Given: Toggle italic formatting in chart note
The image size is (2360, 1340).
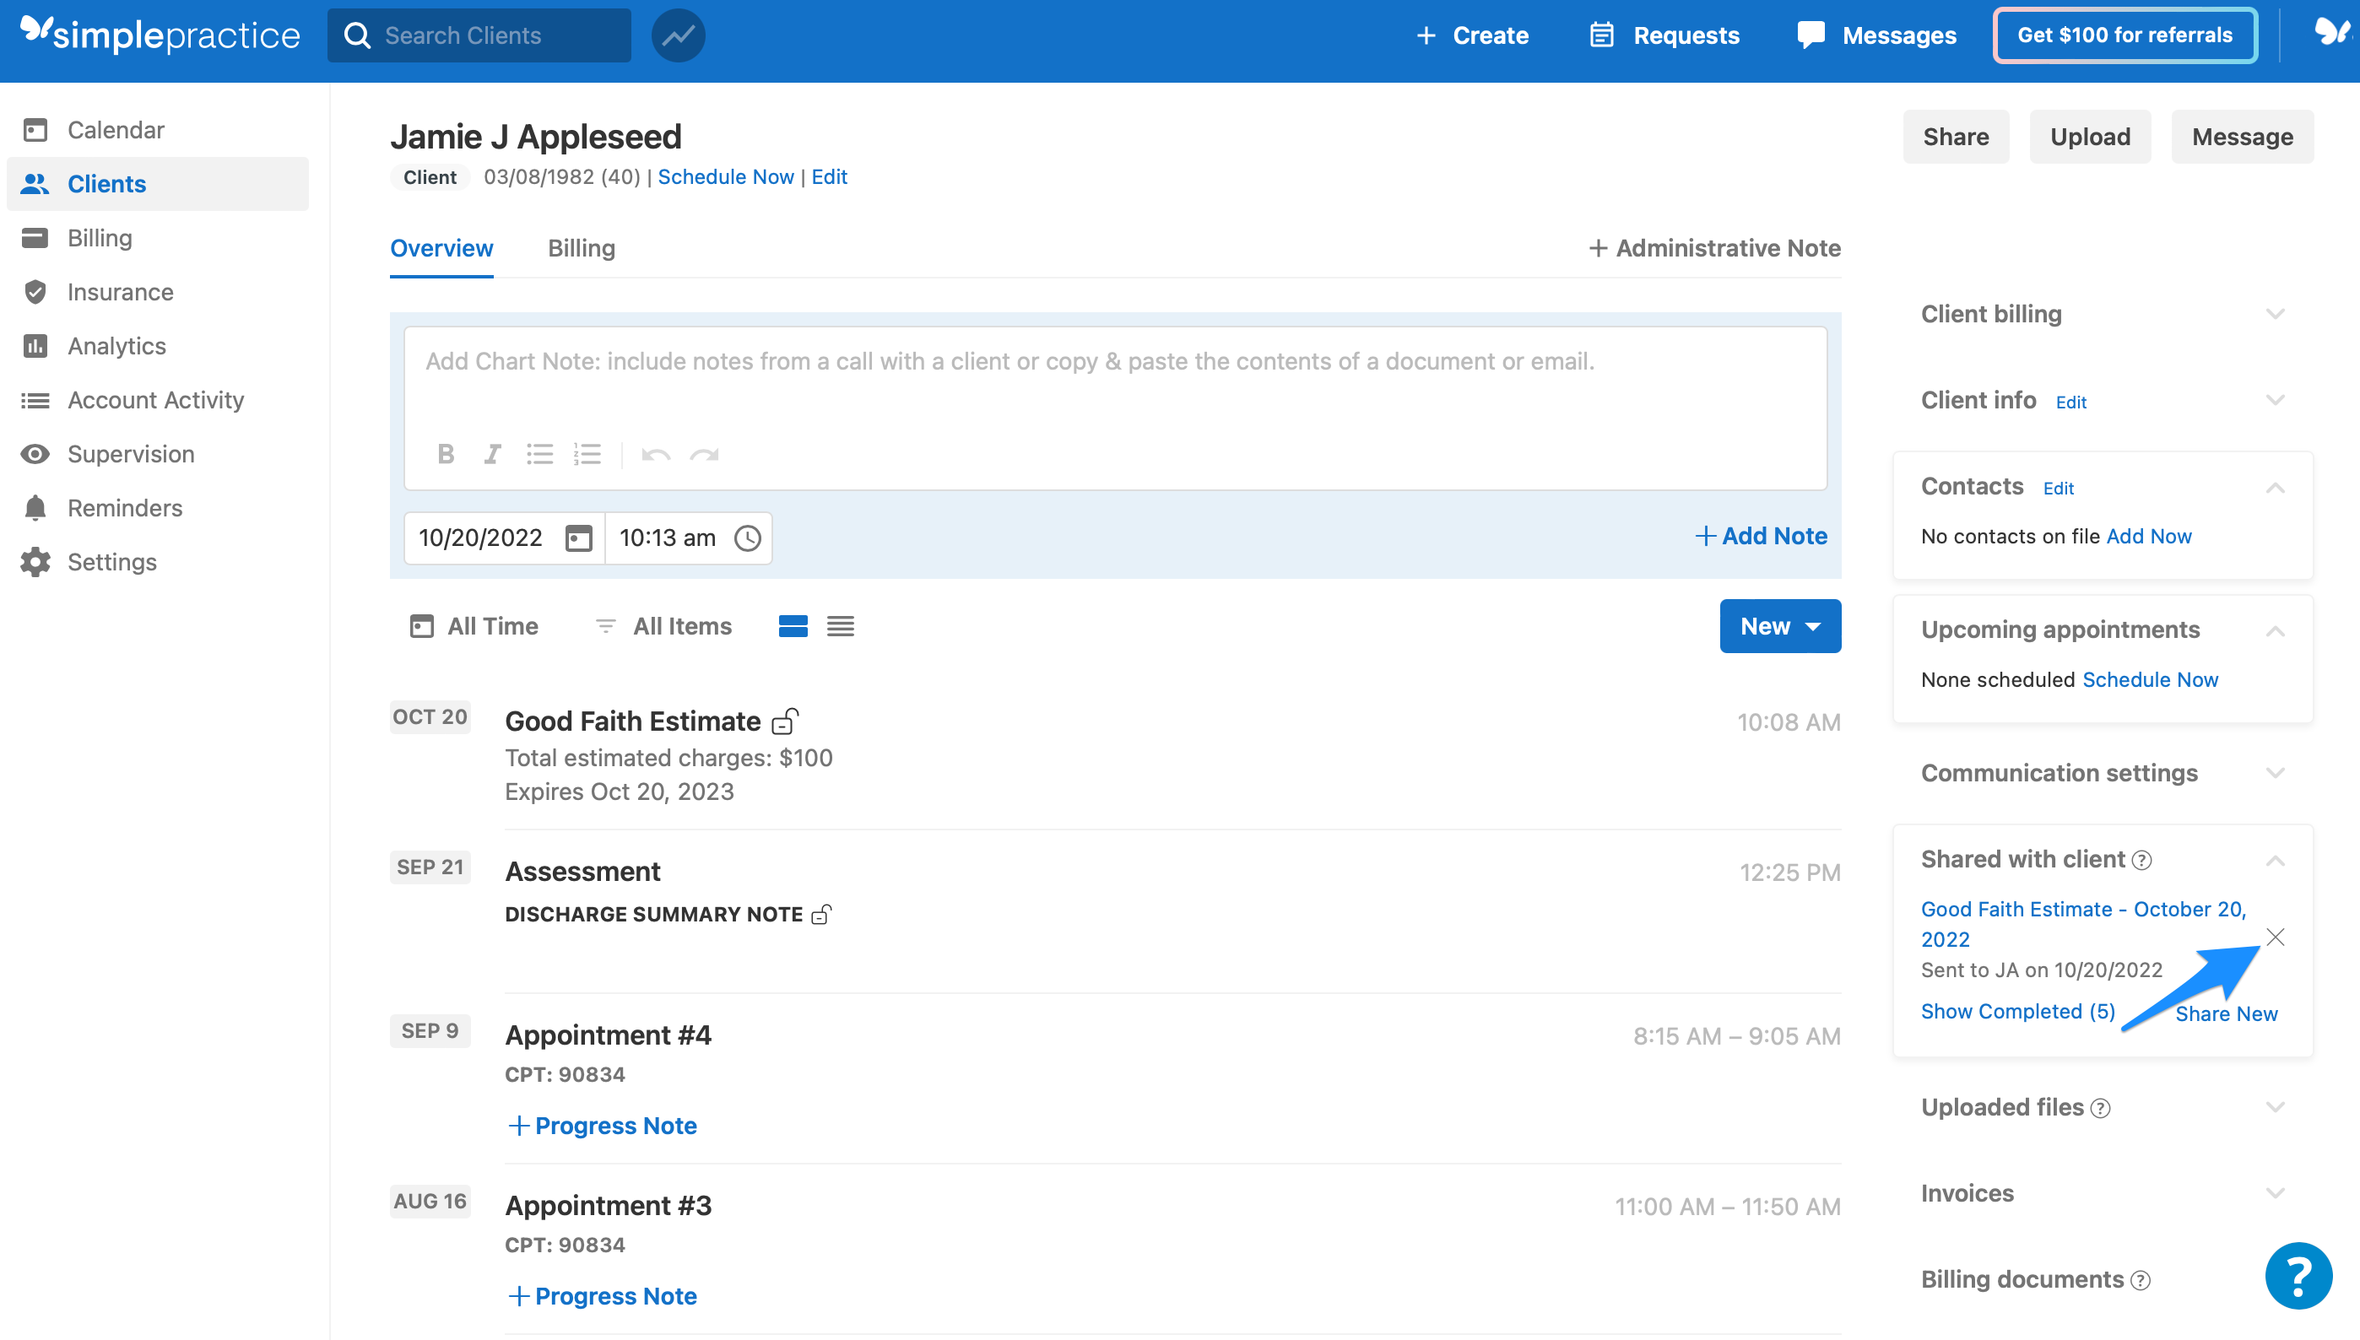Looking at the screenshot, I should pyautogui.click(x=492, y=454).
